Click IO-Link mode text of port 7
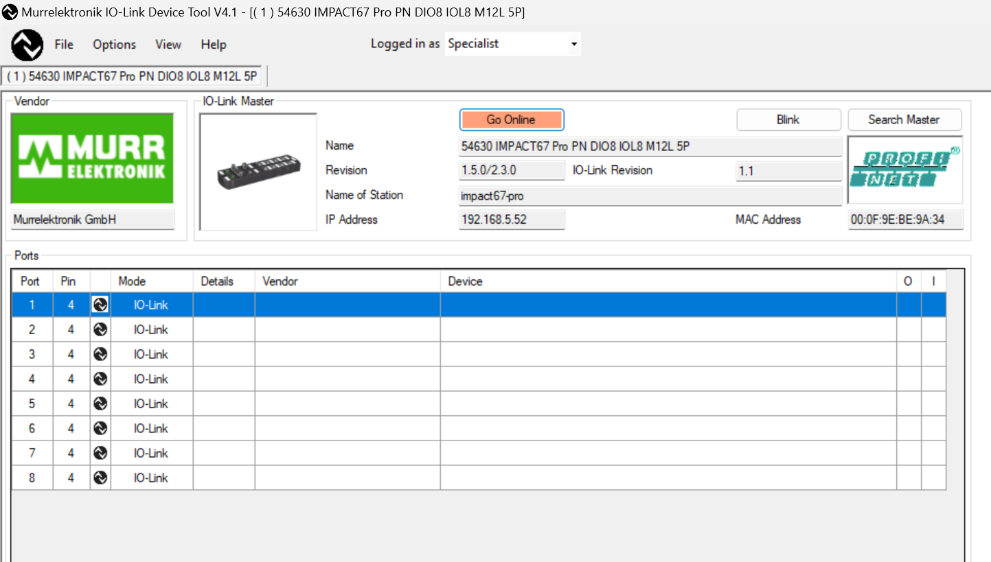 pos(151,453)
